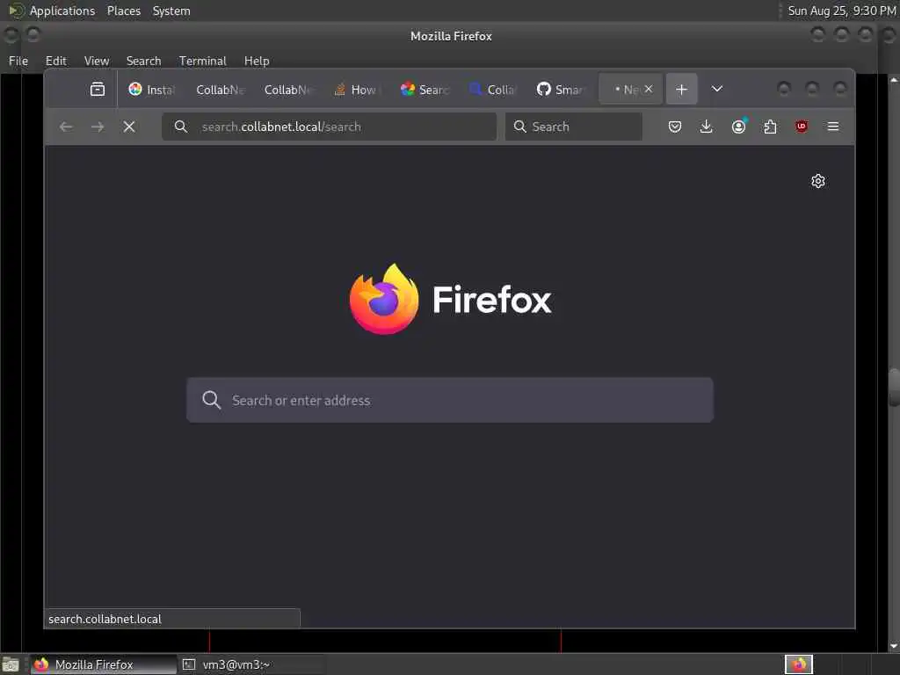Open the Terminal menu
This screenshot has width=900, height=675.
203,61
